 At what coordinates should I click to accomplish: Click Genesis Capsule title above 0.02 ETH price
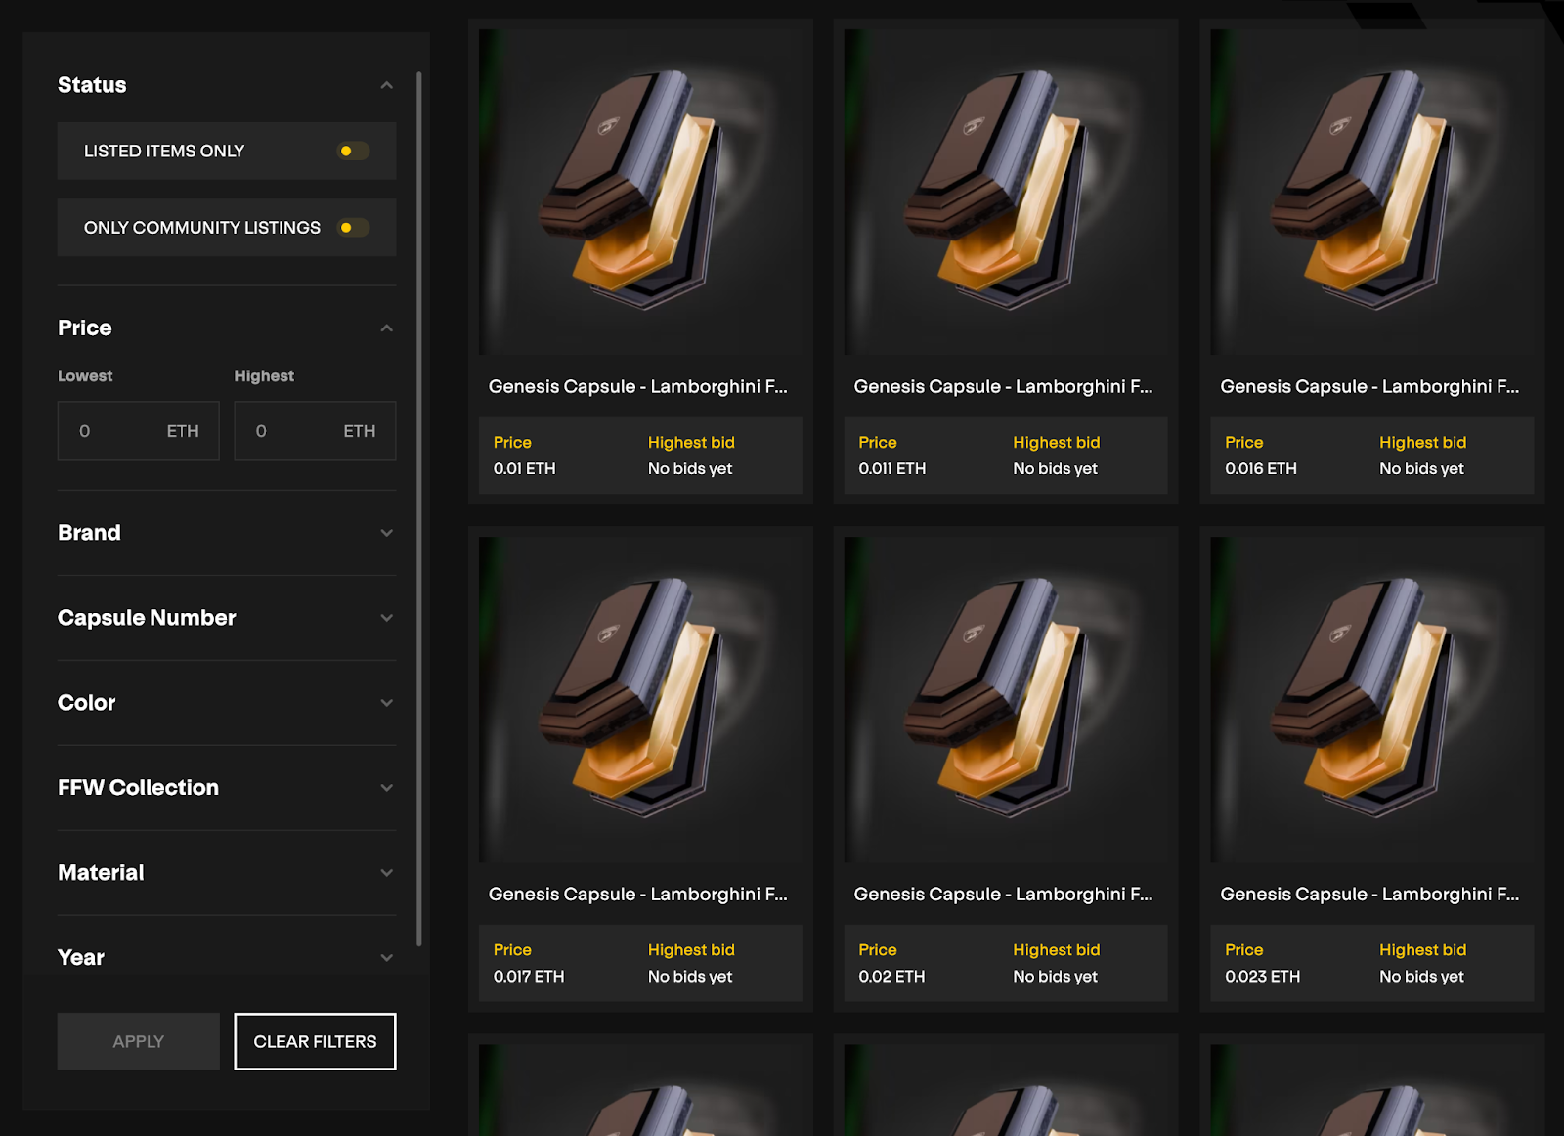[x=1004, y=894]
